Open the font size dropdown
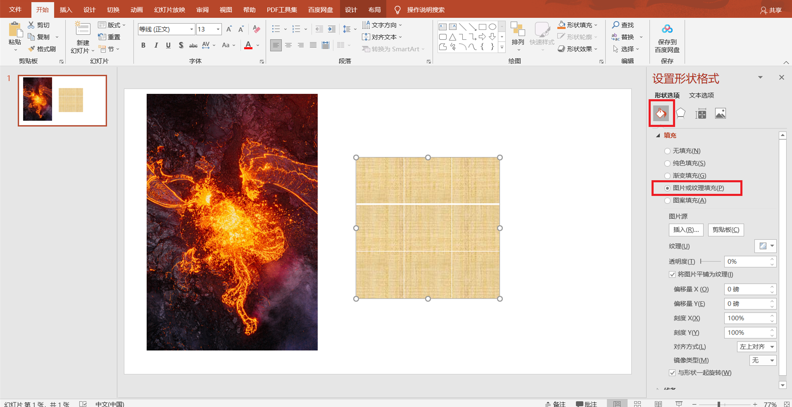The image size is (792, 407). 218,29
